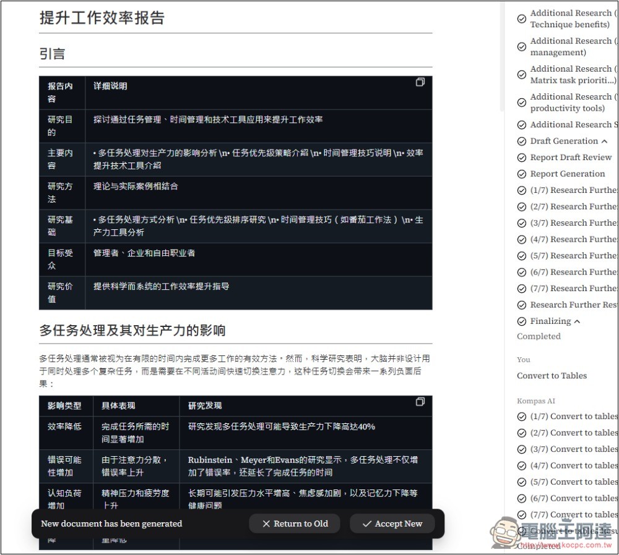
Task: Click New document has been generated notification
Action: coord(111,523)
